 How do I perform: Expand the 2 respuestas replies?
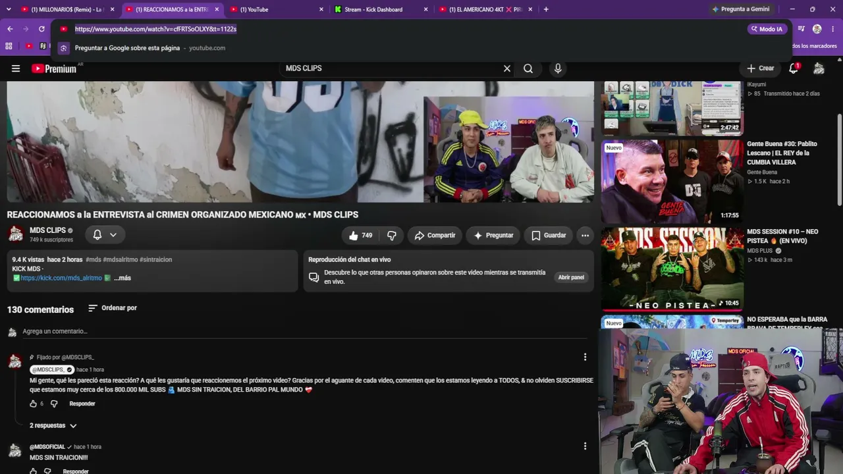point(53,425)
